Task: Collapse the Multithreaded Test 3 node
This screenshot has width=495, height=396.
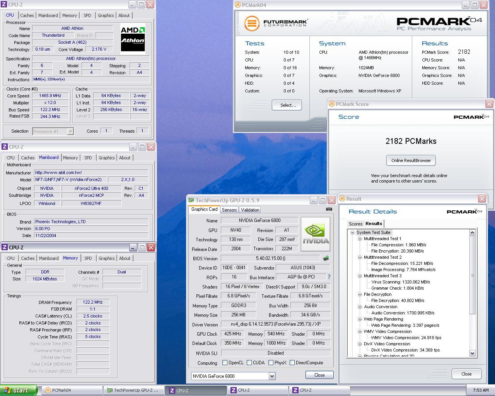Action: (360, 276)
